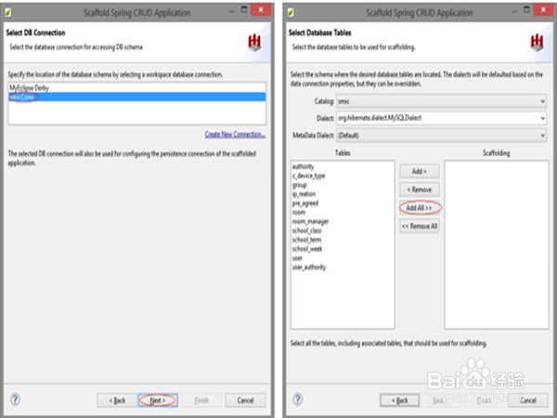Select the group table

pyautogui.click(x=299, y=185)
